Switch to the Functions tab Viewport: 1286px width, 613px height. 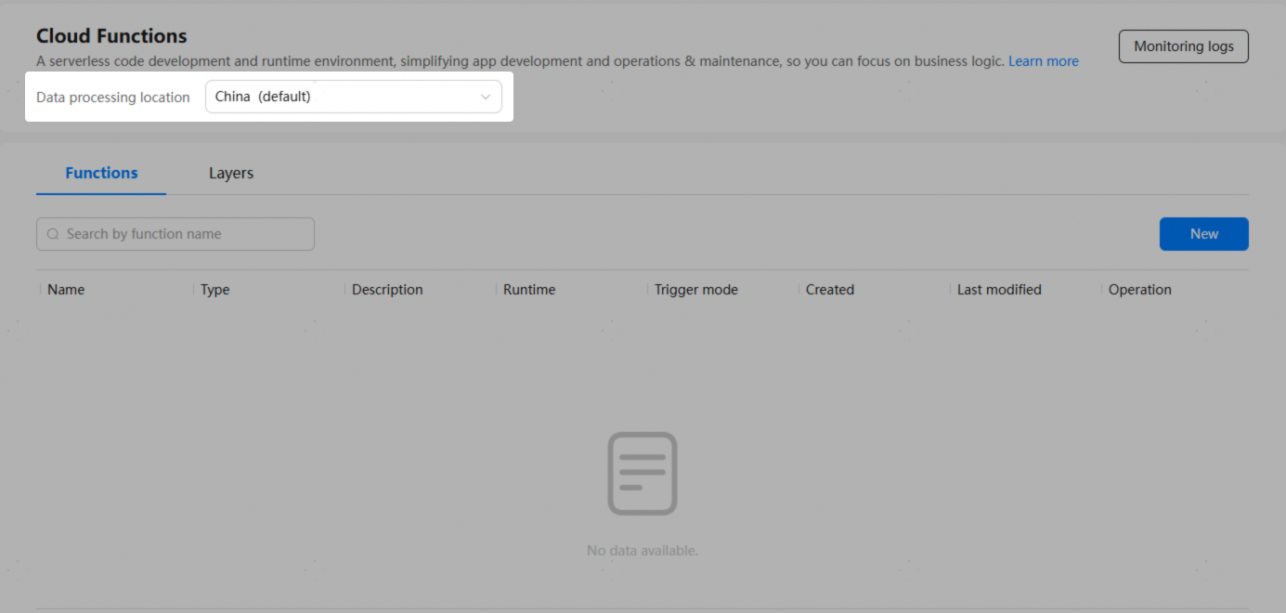pos(101,173)
